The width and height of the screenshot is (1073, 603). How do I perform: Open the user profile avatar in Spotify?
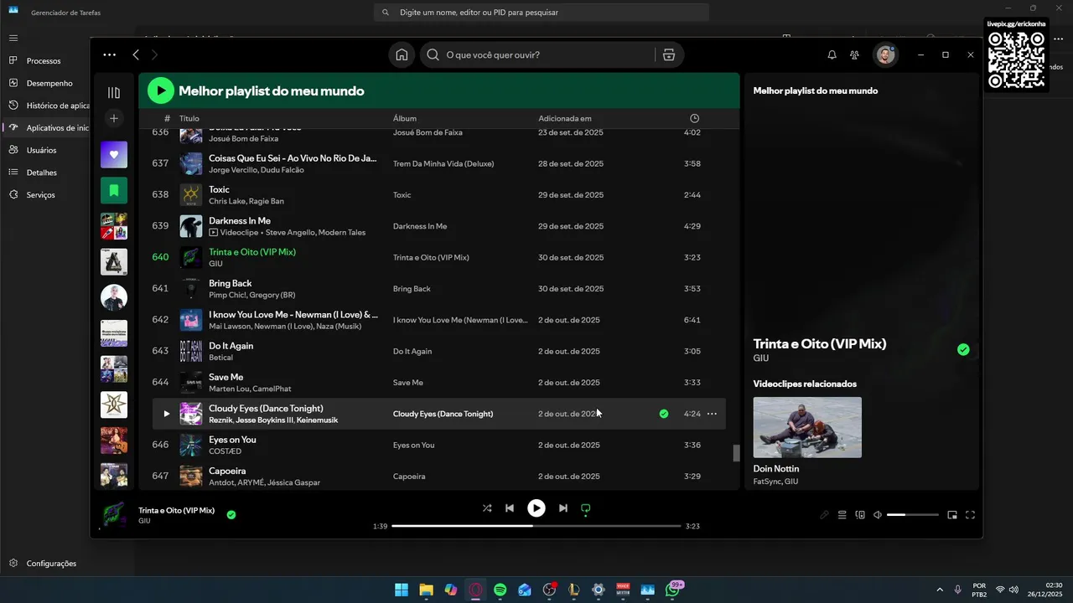pyautogui.click(x=885, y=55)
